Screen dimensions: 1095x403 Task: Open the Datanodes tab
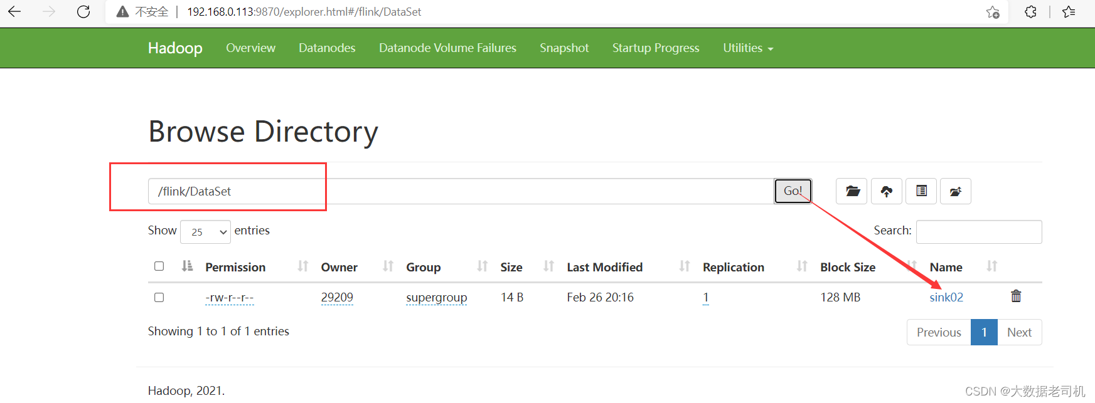click(x=327, y=48)
